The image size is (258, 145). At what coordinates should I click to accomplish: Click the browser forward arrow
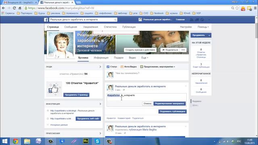[x=9, y=8]
